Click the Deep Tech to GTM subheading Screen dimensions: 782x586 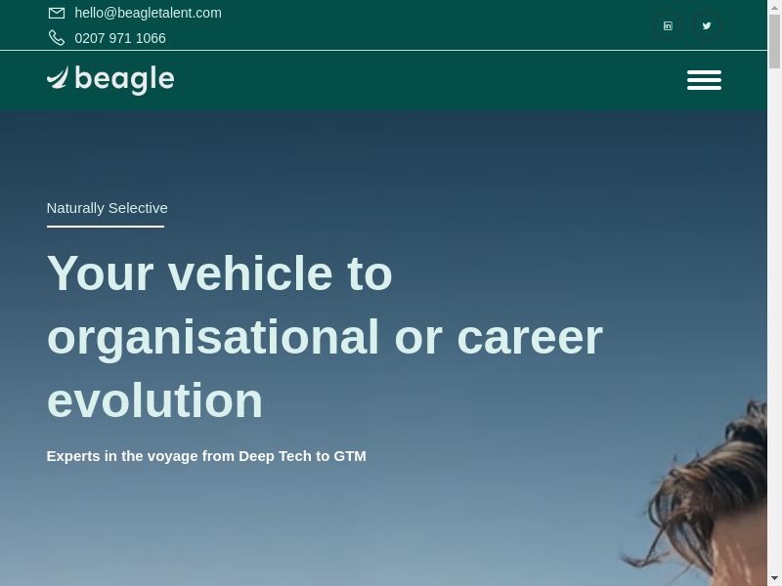pos(206,455)
